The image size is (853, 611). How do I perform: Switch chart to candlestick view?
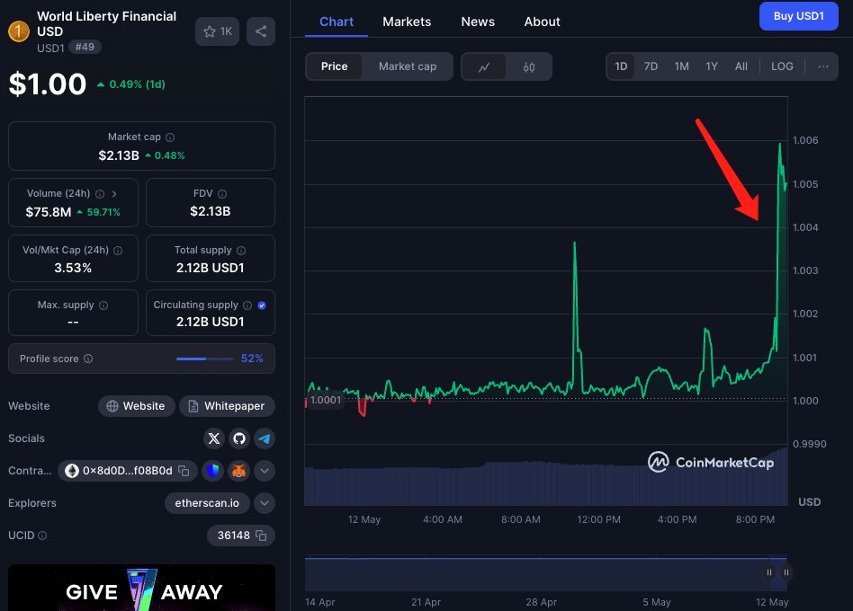[x=529, y=66]
